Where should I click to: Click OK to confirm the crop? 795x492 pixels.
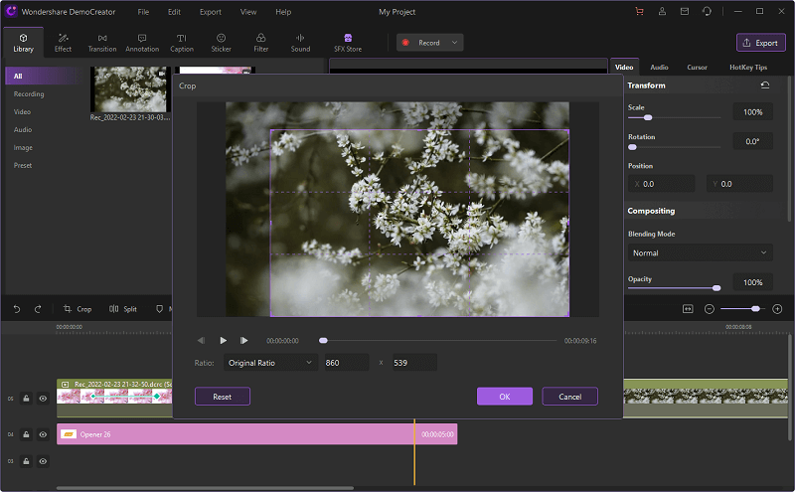(x=504, y=397)
